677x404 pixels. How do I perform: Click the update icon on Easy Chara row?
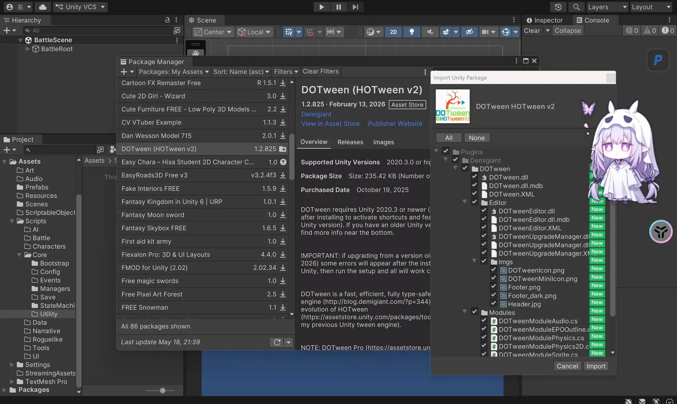(283, 162)
